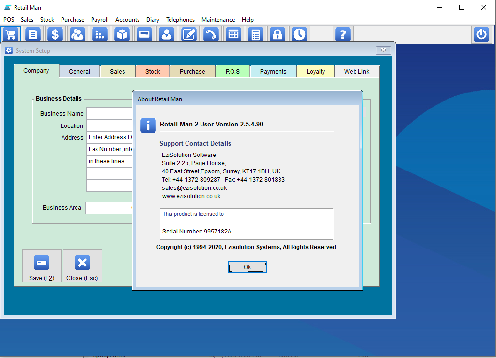The width and height of the screenshot is (496, 358).
Task: Click into the Business Name field
Action: coord(109,113)
